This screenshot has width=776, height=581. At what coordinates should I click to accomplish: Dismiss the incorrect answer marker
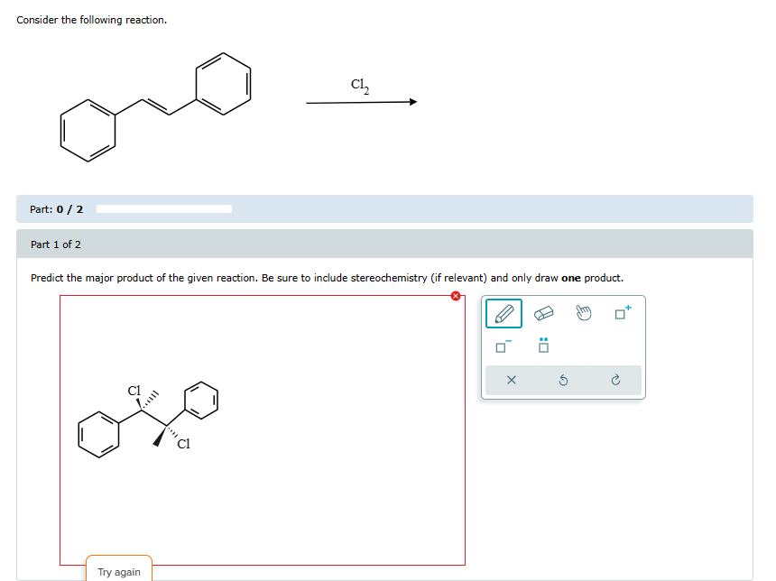tap(457, 295)
